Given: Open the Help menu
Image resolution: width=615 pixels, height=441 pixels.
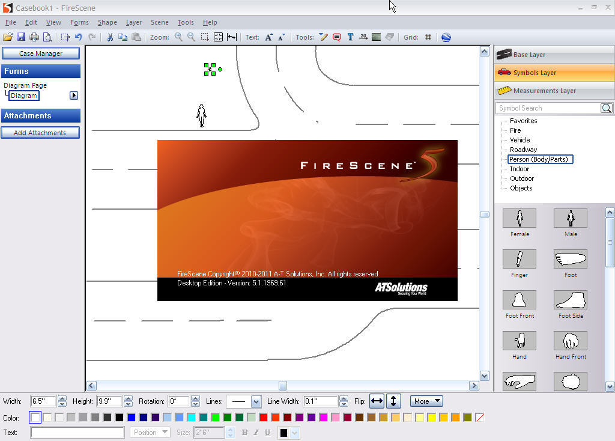Looking at the screenshot, I should 210,22.
